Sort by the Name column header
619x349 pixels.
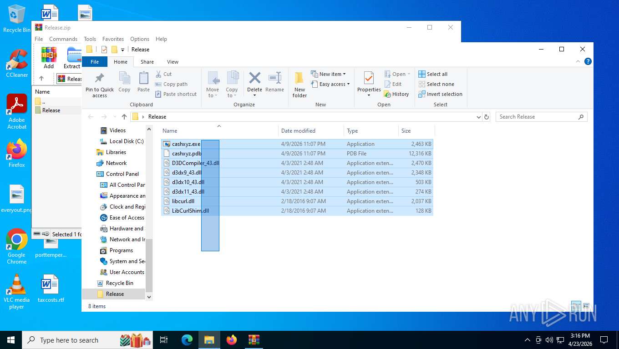tap(219, 131)
